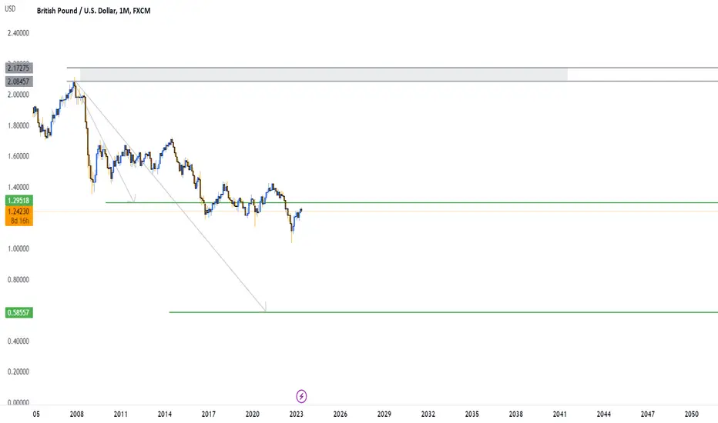Click the 2041 label on time axis

559,414
